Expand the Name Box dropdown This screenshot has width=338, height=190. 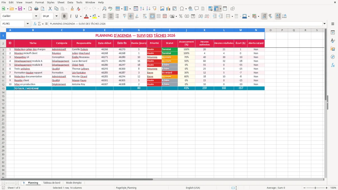pyautogui.click(x=28, y=24)
